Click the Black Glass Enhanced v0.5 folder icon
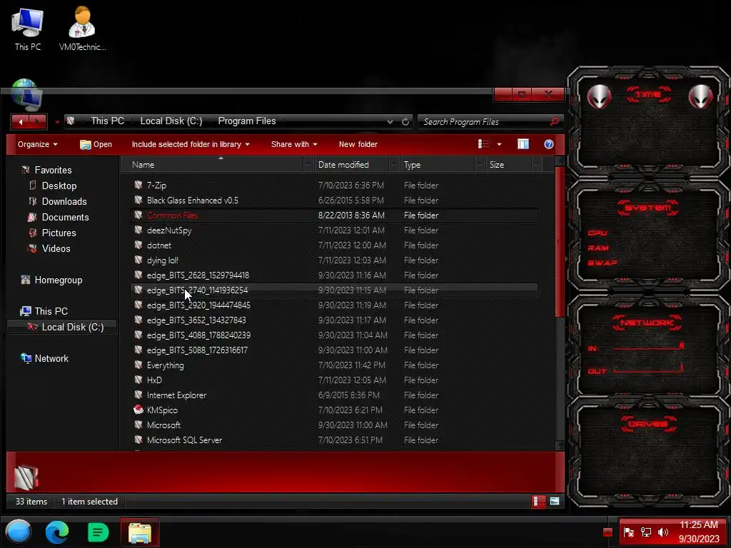The image size is (731, 548). point(138,200)
